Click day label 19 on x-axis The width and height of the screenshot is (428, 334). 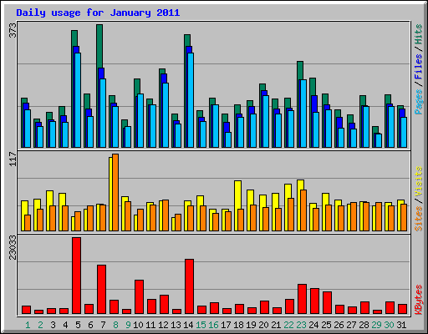click(251, 325)
